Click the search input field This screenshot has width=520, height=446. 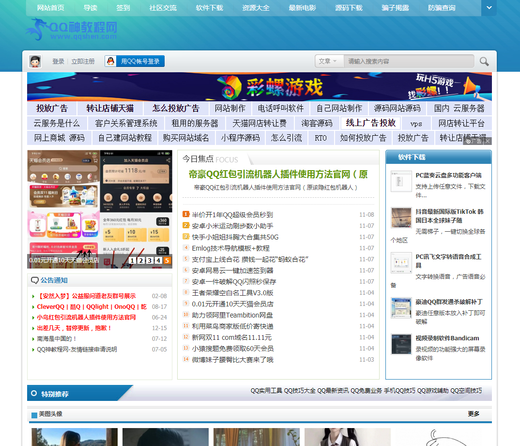tap(408, 61)
